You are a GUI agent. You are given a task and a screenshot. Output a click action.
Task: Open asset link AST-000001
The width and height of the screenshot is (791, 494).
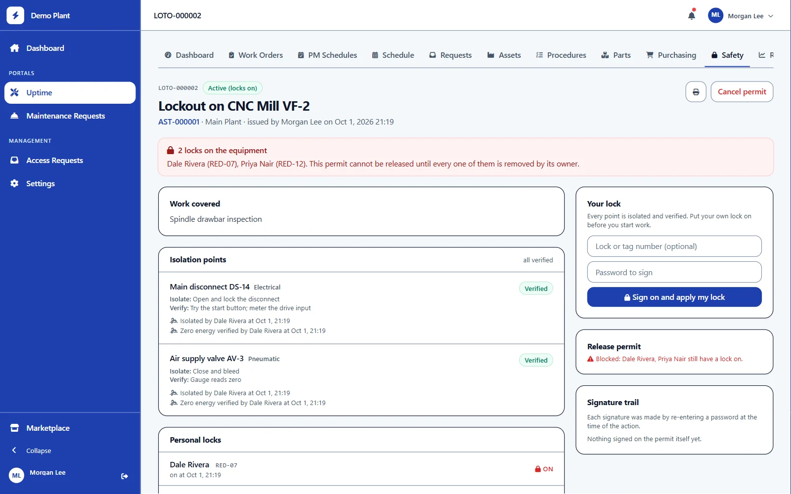(x=179, y=122)
